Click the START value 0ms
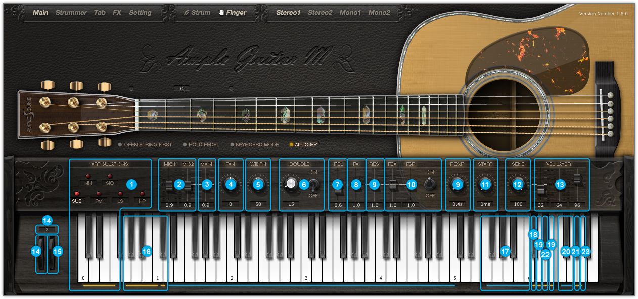This screenshot has width=638, height=299. click(485, 204)
